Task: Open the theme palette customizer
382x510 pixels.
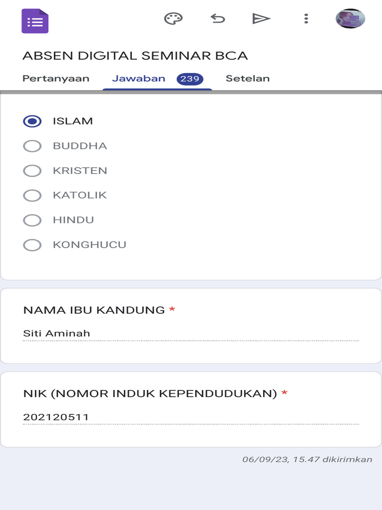Action: [173, 19]
